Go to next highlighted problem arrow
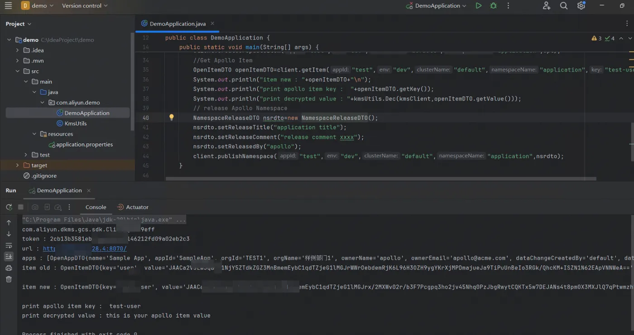 coord(630,38)
